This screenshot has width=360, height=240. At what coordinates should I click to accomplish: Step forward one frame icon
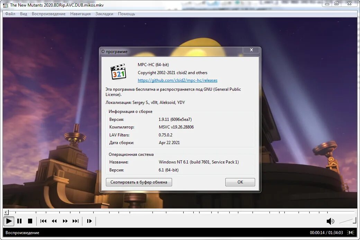click(x=89, y=221)
